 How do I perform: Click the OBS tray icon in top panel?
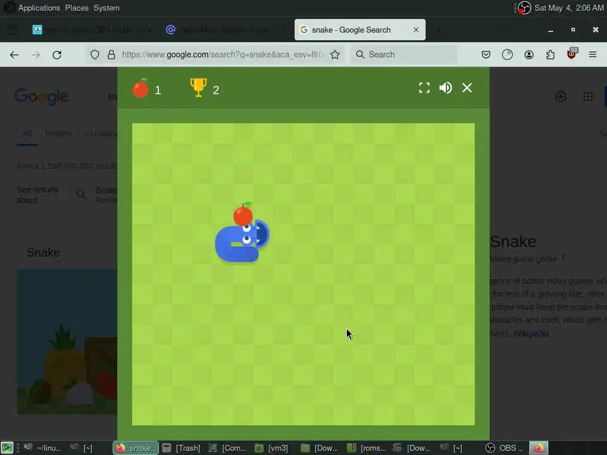point(524,8)
